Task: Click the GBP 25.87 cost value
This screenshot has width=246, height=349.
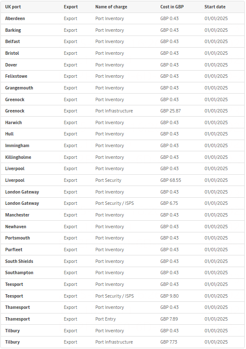Action: (x=170, y=111)
